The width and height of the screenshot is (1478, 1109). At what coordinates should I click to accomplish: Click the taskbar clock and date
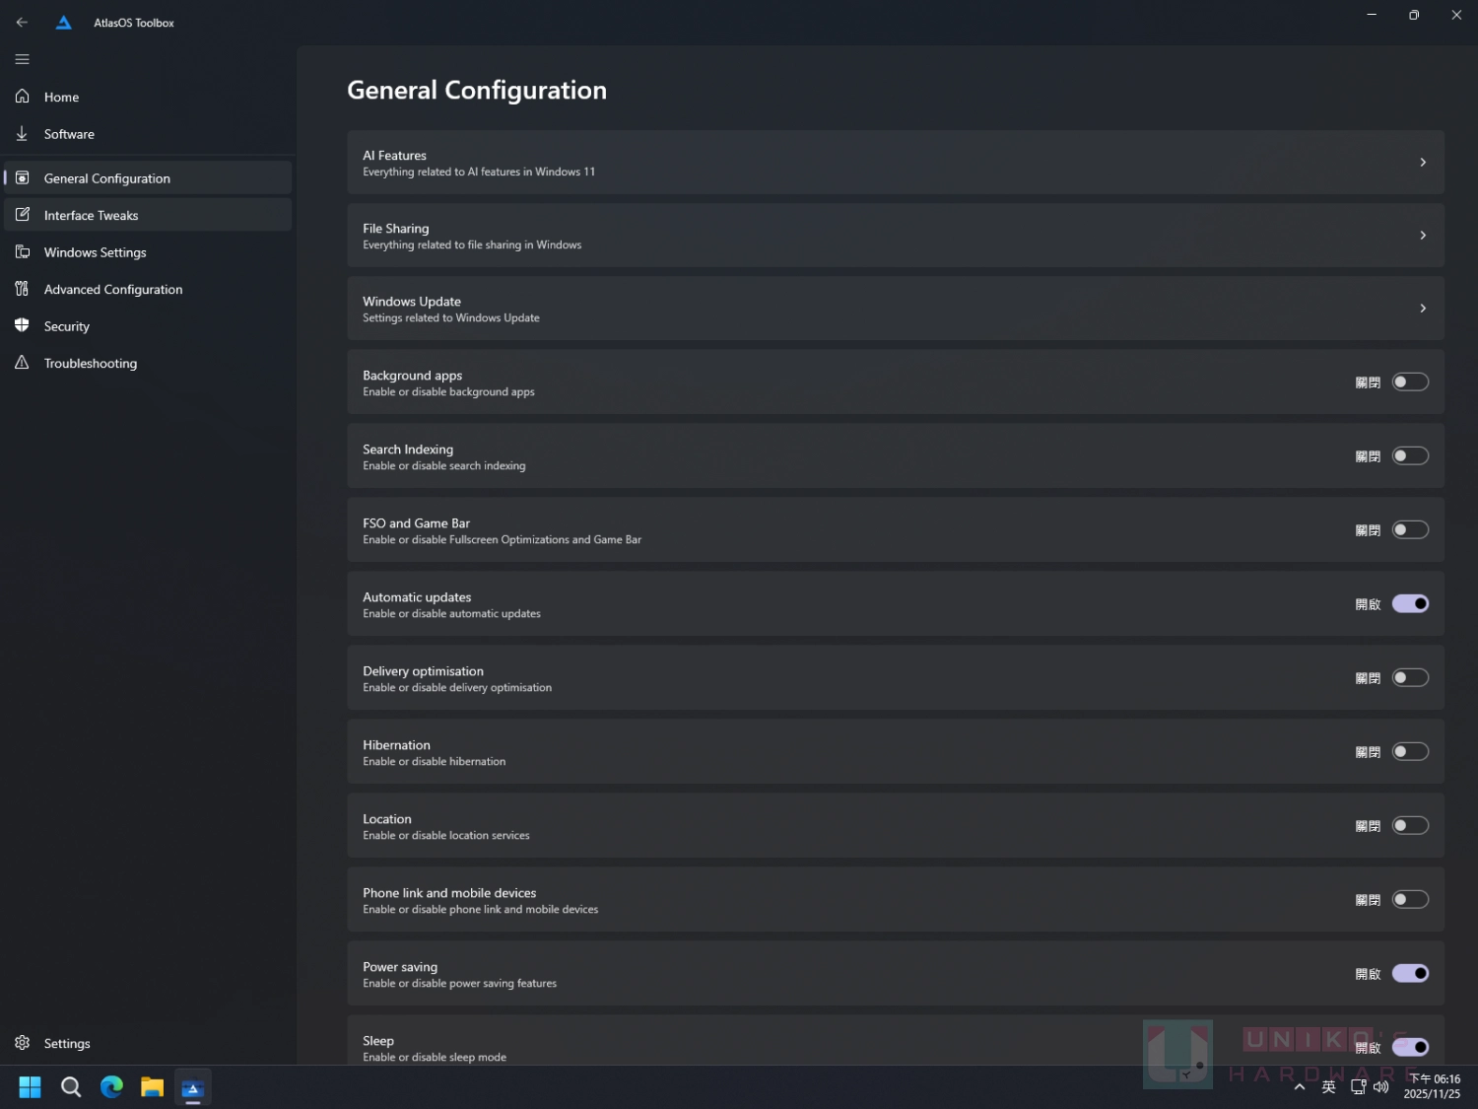click(x=1434, y=1086)
